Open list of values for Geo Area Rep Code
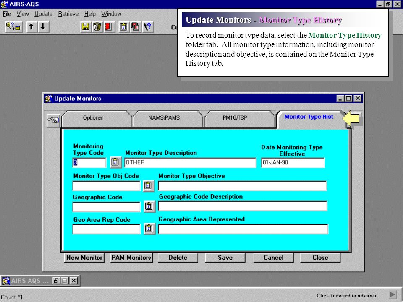Viewport: 403px width, 302px height. click(149, 229)
